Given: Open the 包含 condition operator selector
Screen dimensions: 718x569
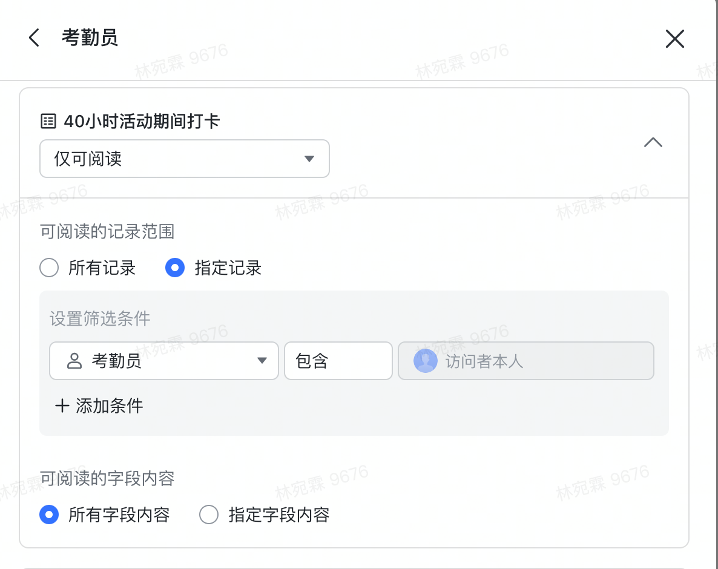Looking at the screenshot, I should 338,361.
